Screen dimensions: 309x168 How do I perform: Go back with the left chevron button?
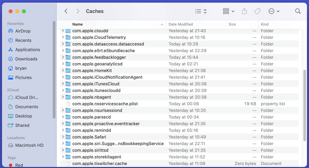coord(66,11)
